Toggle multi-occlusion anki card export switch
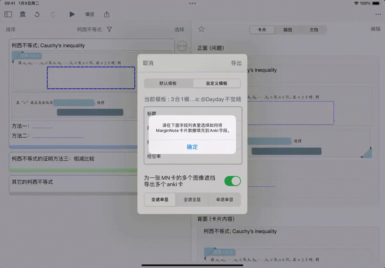 [232, 181]
